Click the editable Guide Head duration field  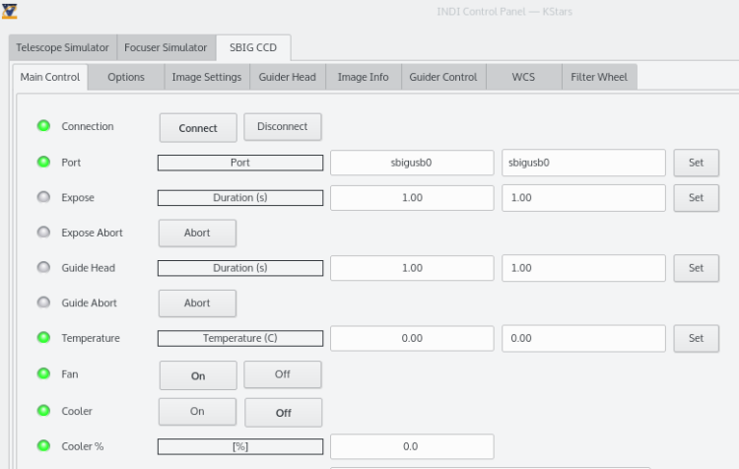tap(583, 268)
